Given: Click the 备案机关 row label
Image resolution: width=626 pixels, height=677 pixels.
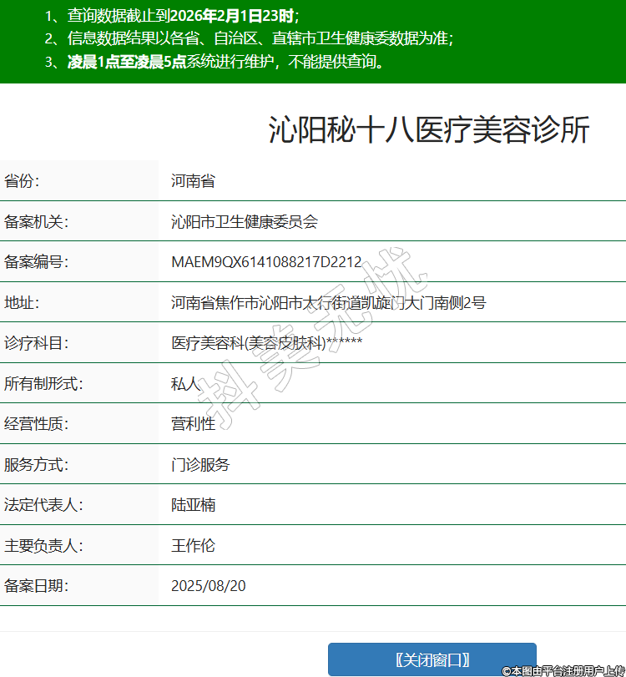Looking at the screenshot, I should pos(37,222).
